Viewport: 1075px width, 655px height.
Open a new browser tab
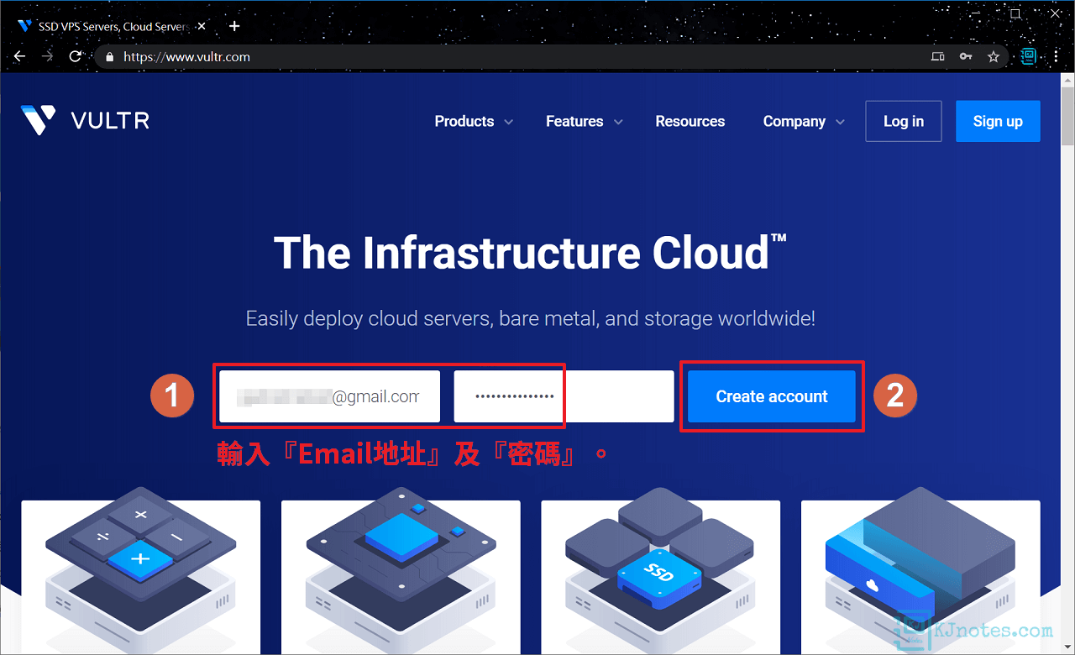(234, 26)
